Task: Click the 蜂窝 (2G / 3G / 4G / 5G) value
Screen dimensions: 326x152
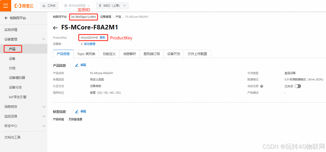Action: [x=105, y=93]
